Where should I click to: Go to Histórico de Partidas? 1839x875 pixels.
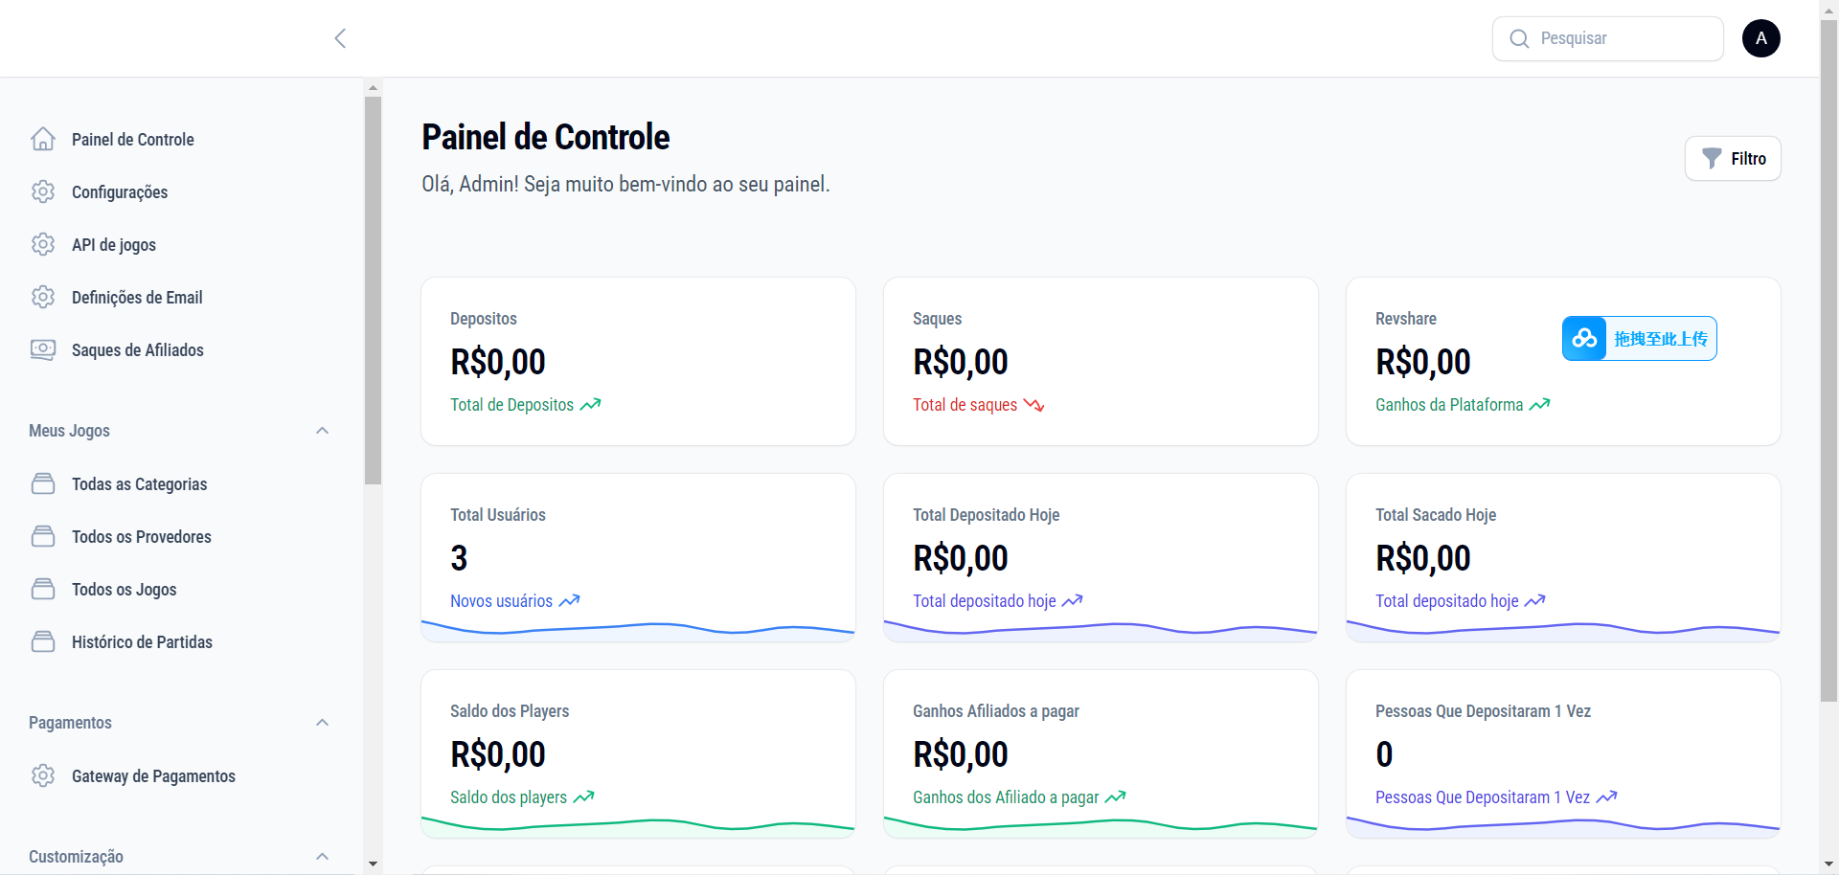[x=142, y=642]
